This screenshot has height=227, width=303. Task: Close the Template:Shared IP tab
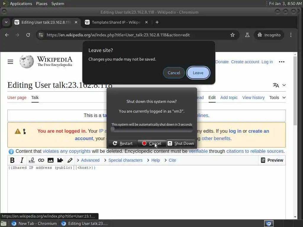pyautogui.click(x=146, y=22)
